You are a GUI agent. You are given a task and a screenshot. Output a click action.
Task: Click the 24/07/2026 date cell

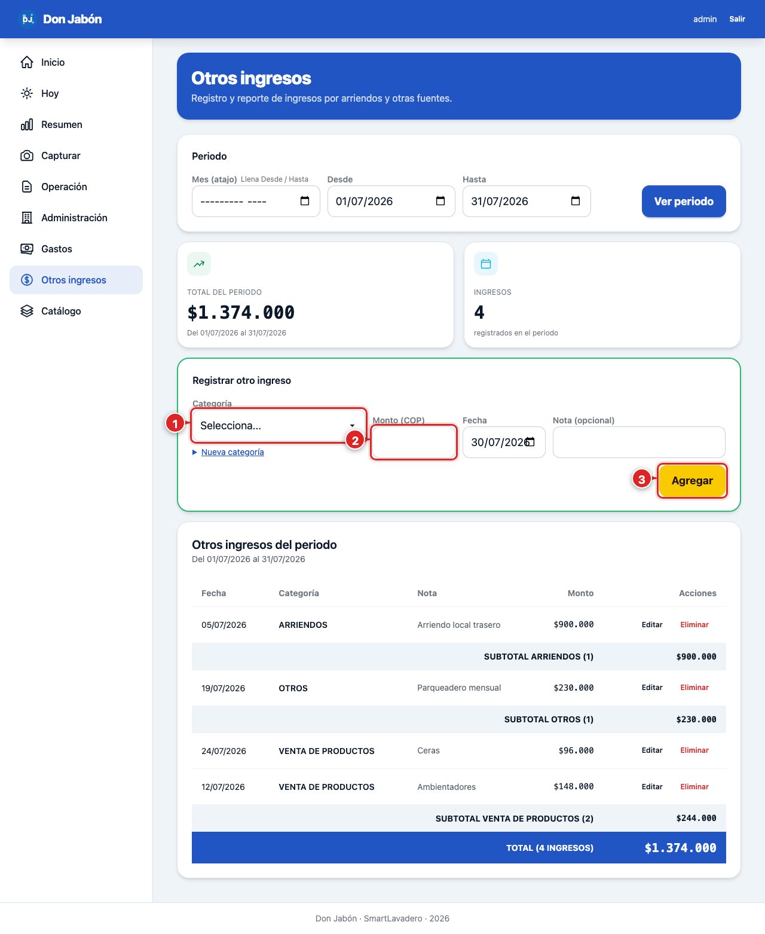[224, 751]
